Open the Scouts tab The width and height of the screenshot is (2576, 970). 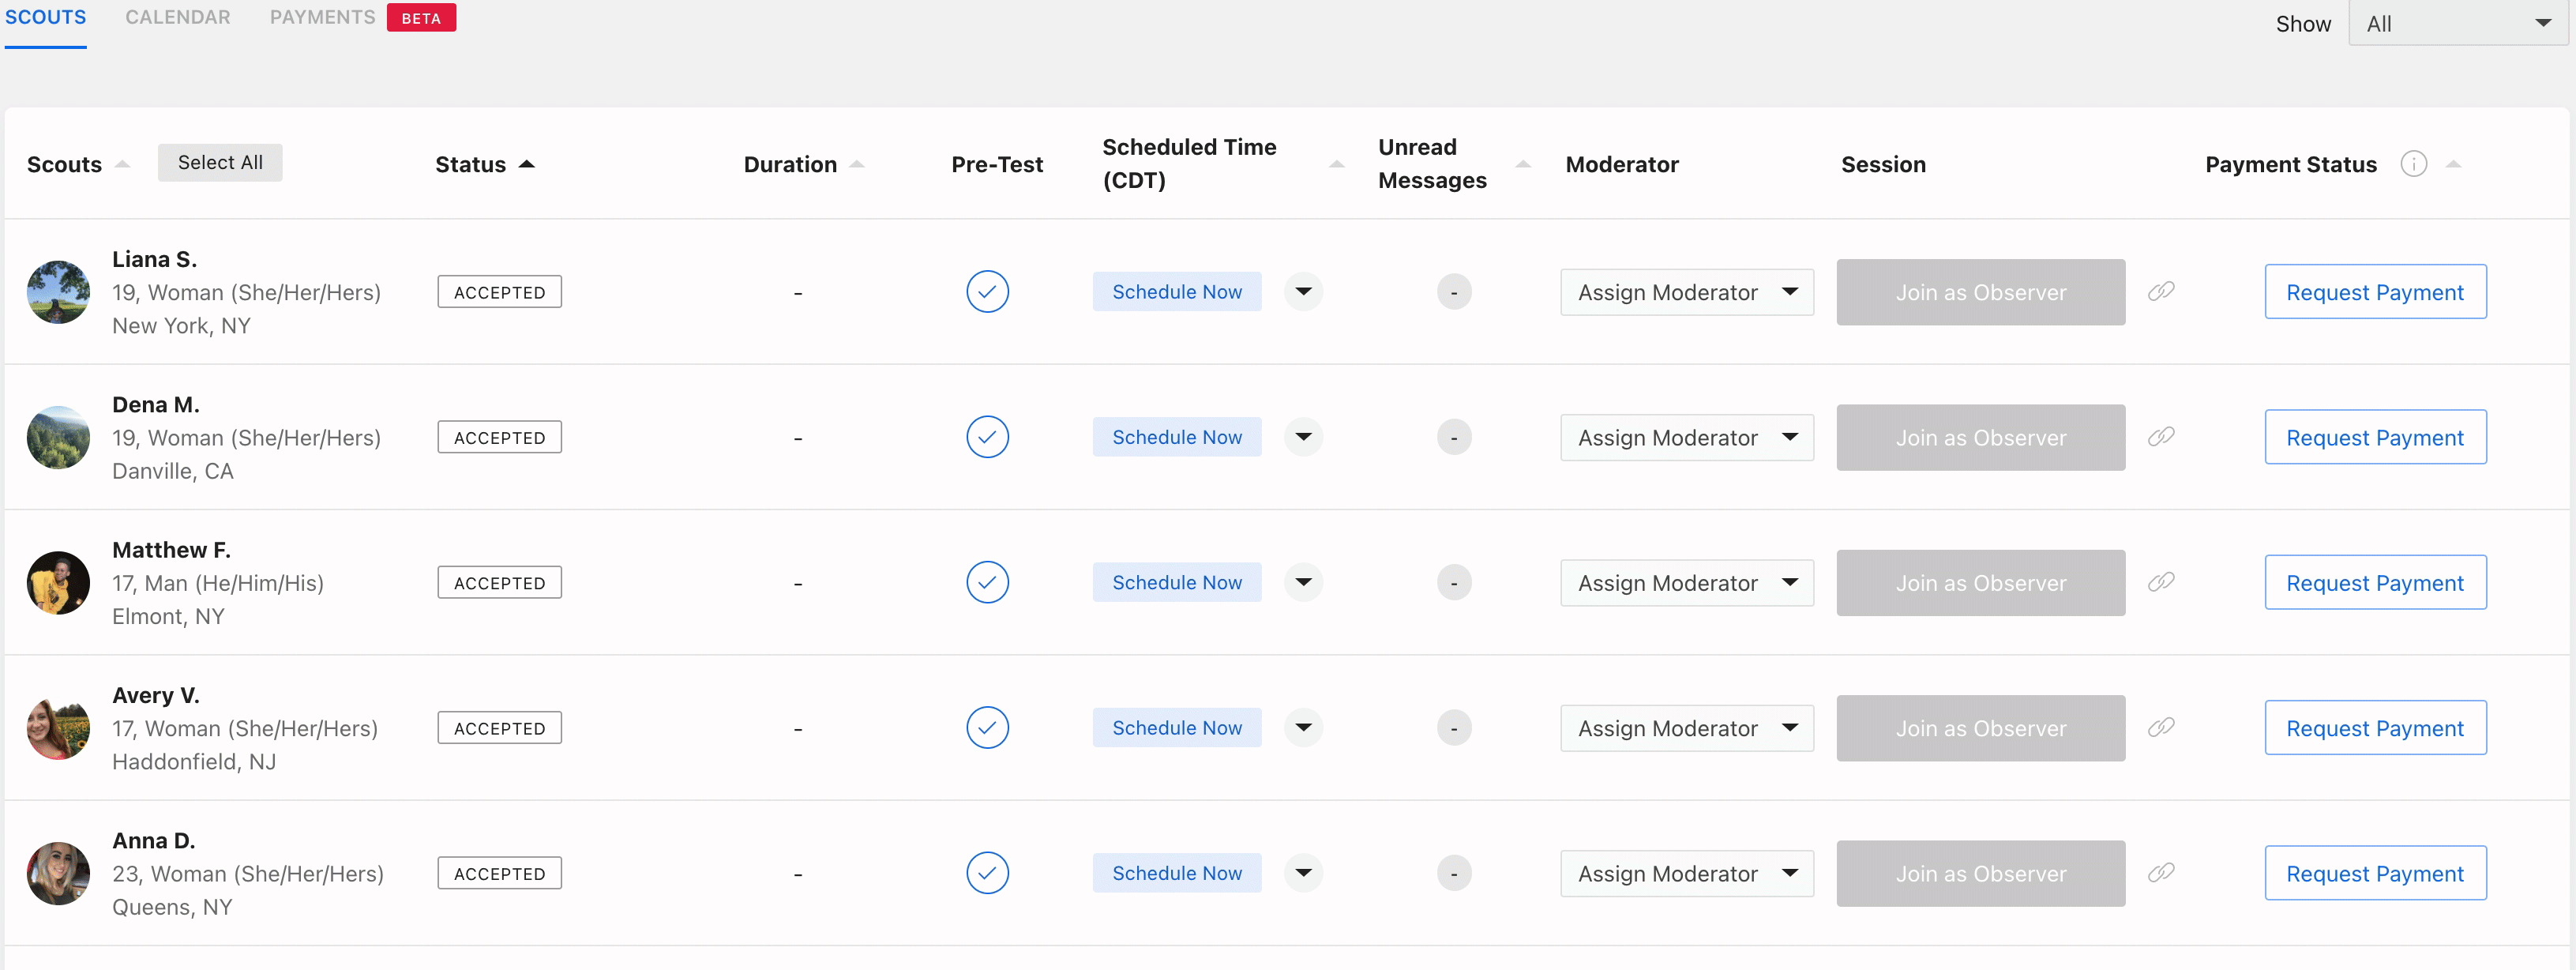click(x=45, y=18)
